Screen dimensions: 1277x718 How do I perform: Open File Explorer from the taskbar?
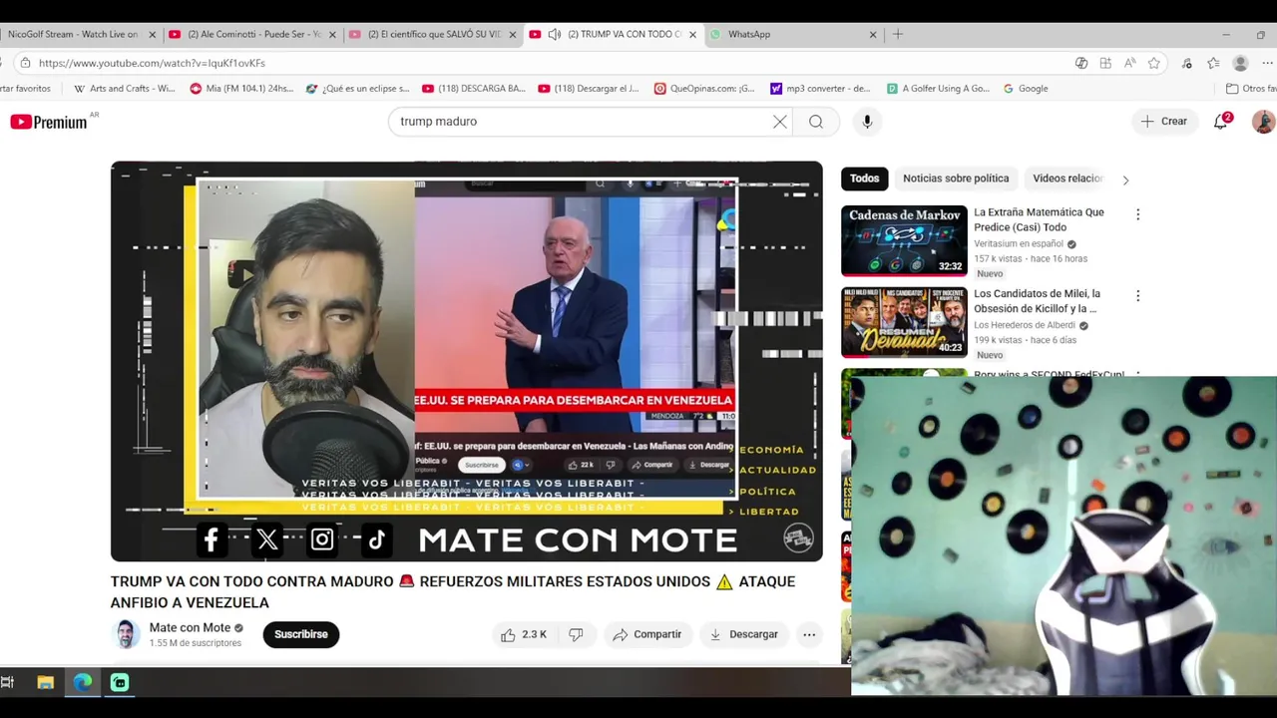[x=45, y=682]
